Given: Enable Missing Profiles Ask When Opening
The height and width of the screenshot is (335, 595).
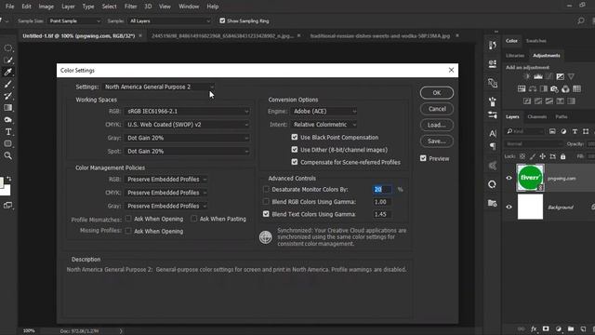Looking at the screenshot, I should tap(128, 231).
